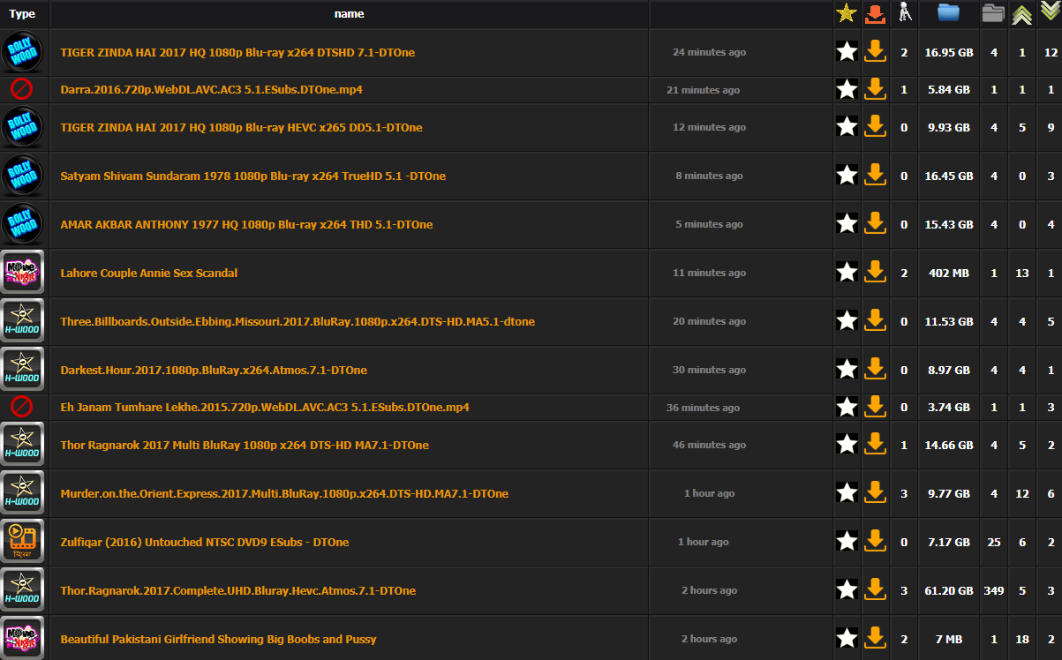Click DVD category icon beside Zulfiqar (2016)
The image size is (1062, 660).
[22, 542]
